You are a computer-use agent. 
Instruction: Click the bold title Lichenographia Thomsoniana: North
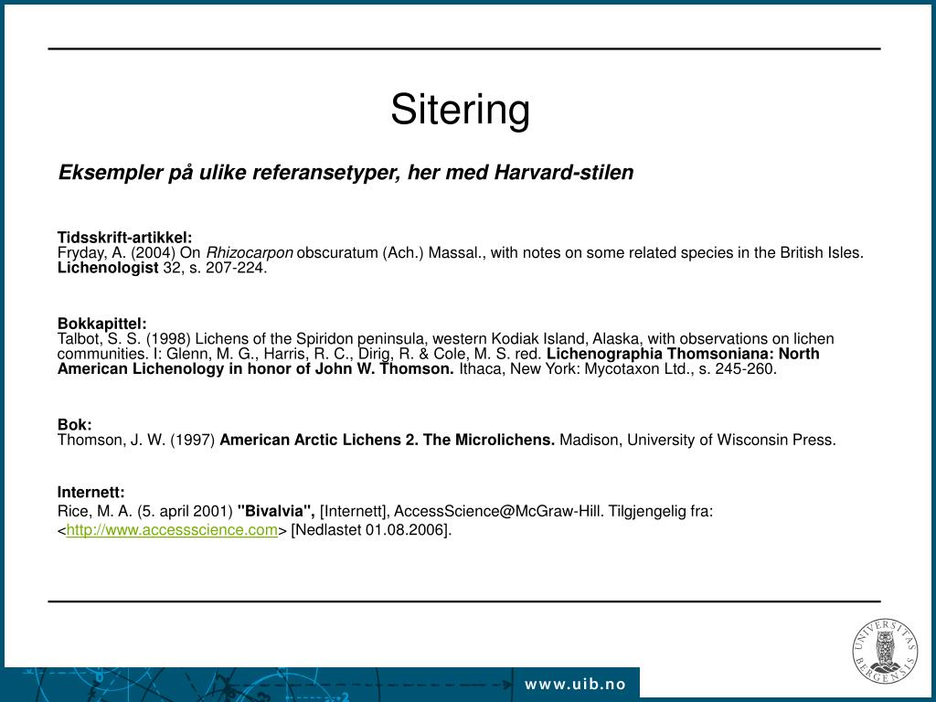(683, 354)
